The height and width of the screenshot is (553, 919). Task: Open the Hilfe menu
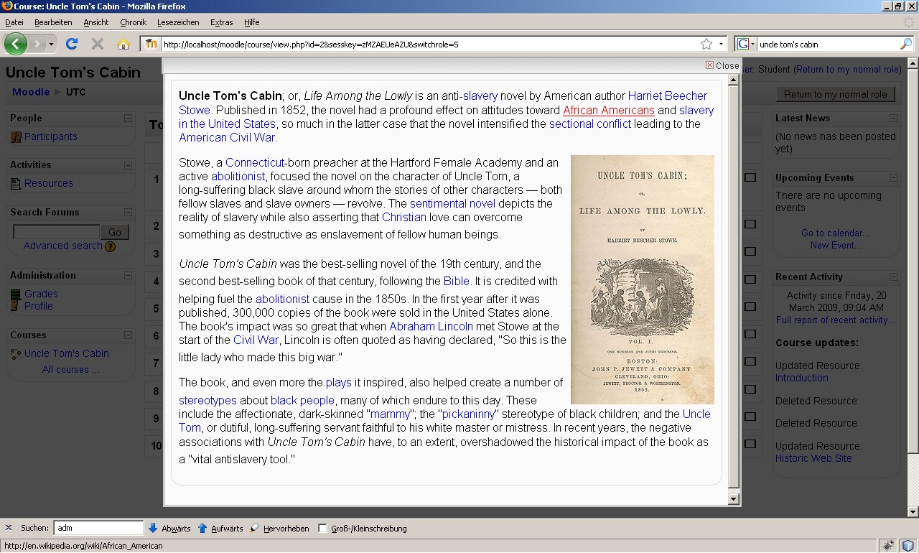click(x=251, y=22)
